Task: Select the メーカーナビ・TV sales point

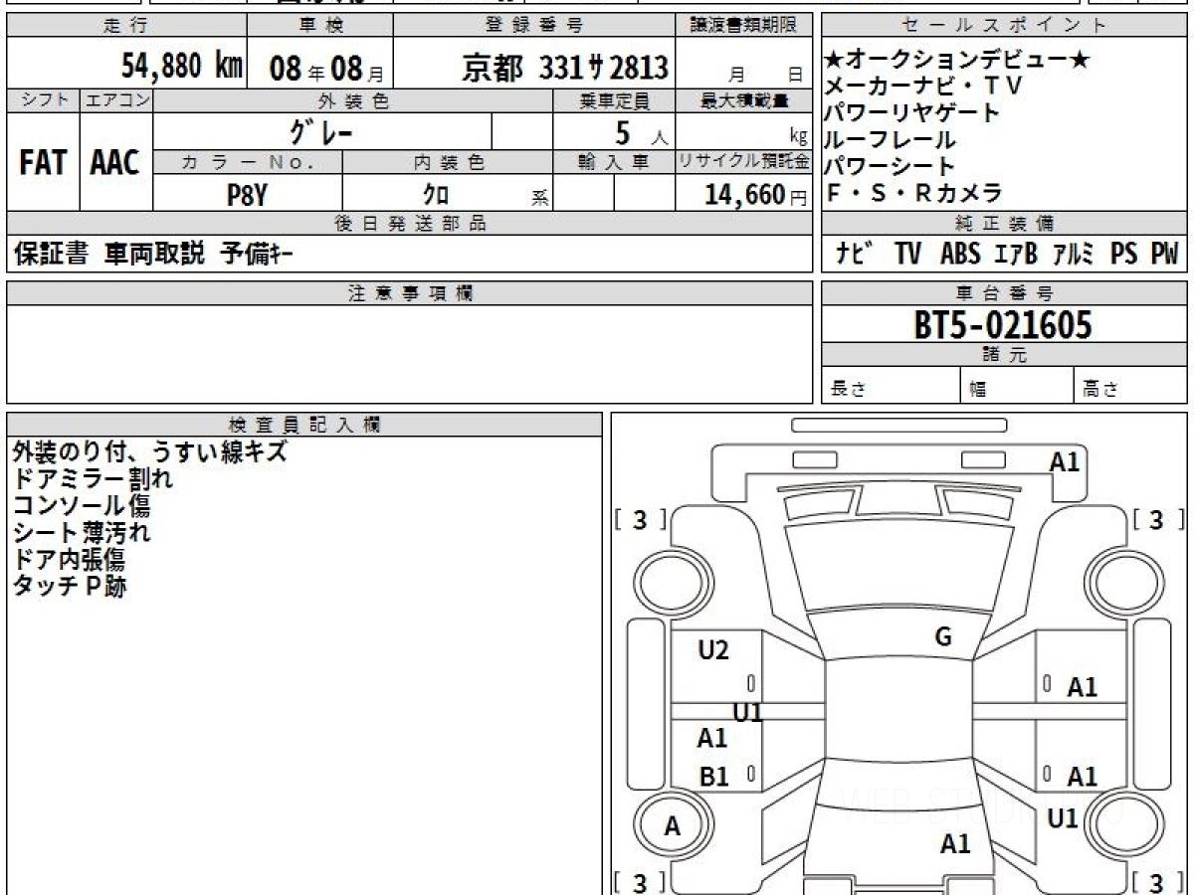Action: click(x=924, y=87)
